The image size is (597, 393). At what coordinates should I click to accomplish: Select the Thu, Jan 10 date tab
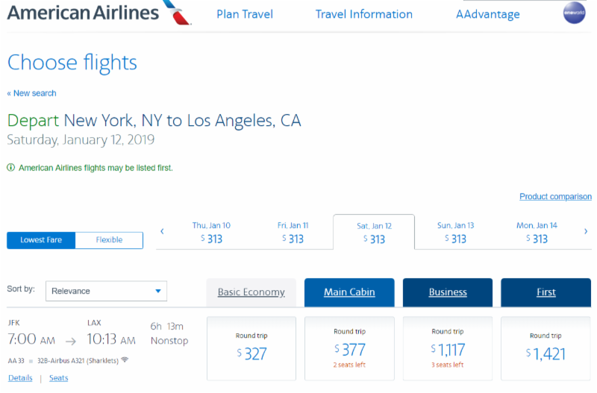click(211, 232)
